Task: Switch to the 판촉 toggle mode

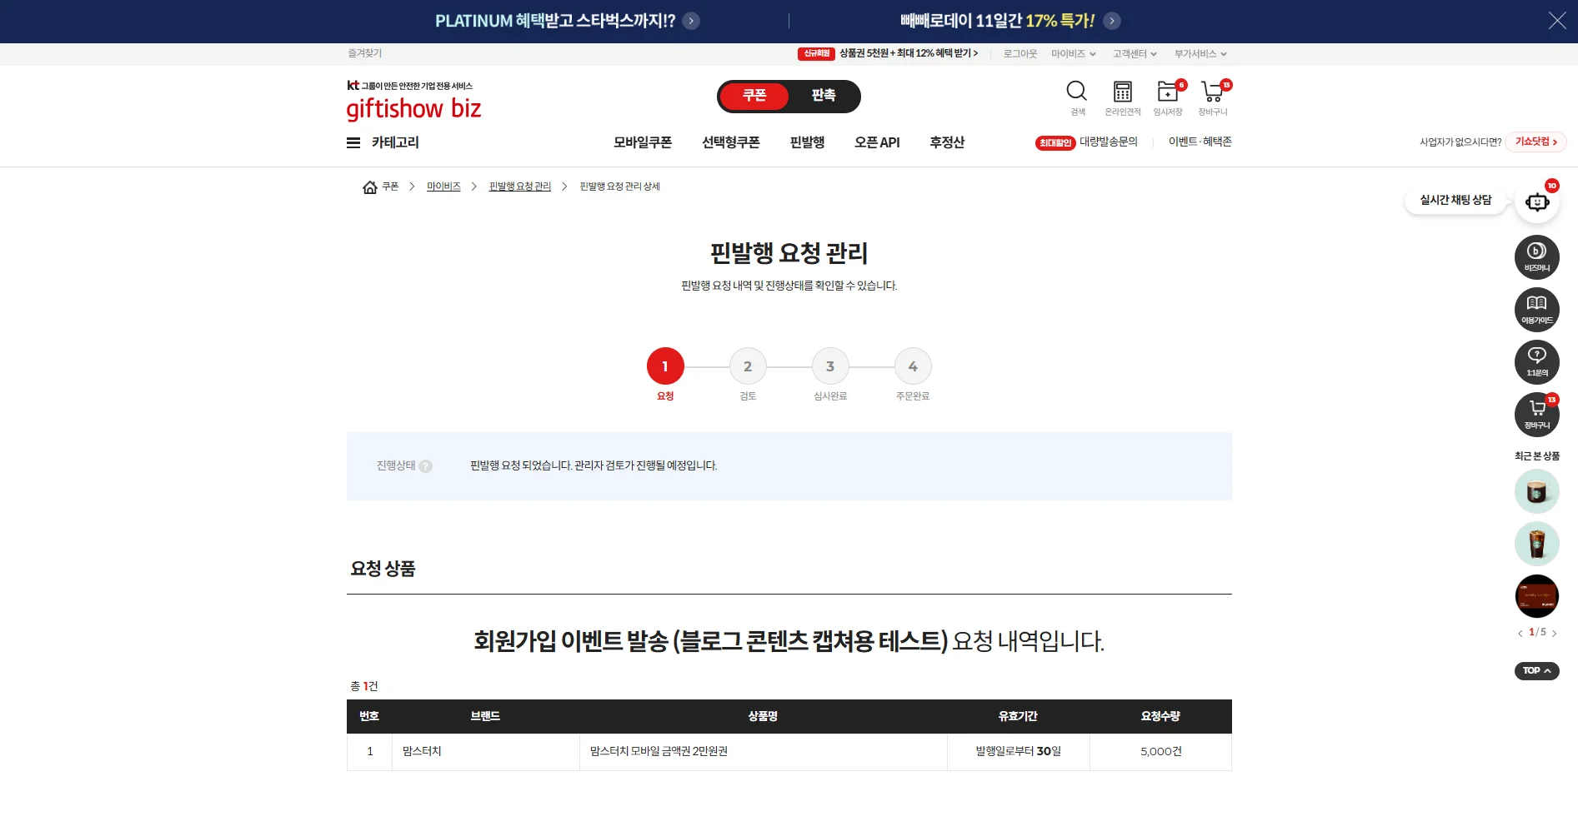Action: pos(824,96)
